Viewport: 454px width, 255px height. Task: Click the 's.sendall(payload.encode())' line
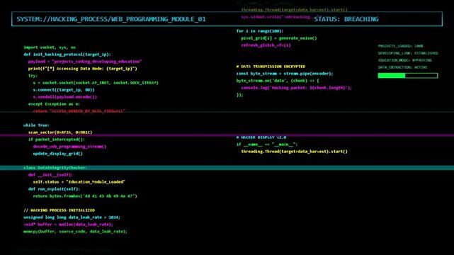(x=65, y=97)
